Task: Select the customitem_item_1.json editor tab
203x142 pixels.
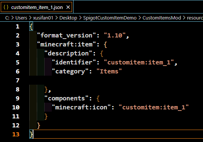Action: [x=36, y=7]
